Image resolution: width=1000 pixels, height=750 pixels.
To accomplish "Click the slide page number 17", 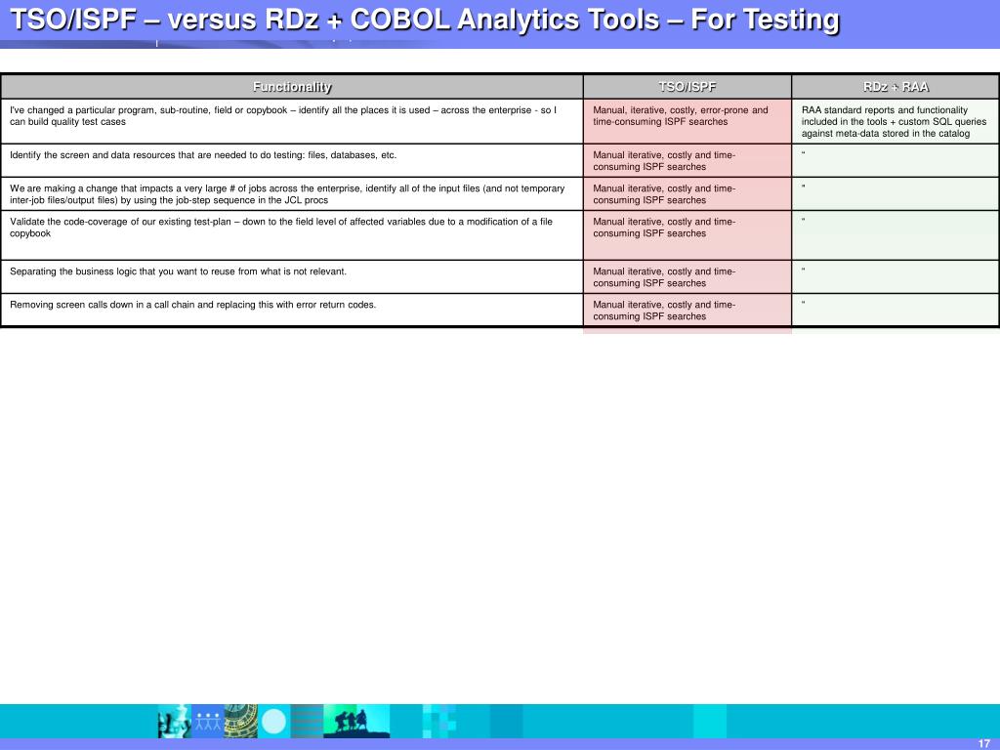I will coord(983,743).
